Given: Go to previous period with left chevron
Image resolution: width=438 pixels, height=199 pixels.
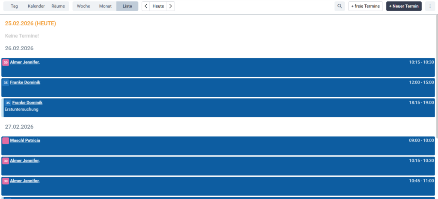Looking at the screenshot, I should pos(146,6).
